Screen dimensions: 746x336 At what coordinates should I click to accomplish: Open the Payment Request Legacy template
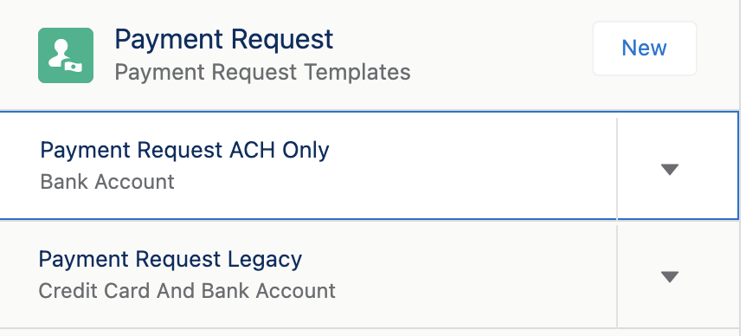pos(170,260)
